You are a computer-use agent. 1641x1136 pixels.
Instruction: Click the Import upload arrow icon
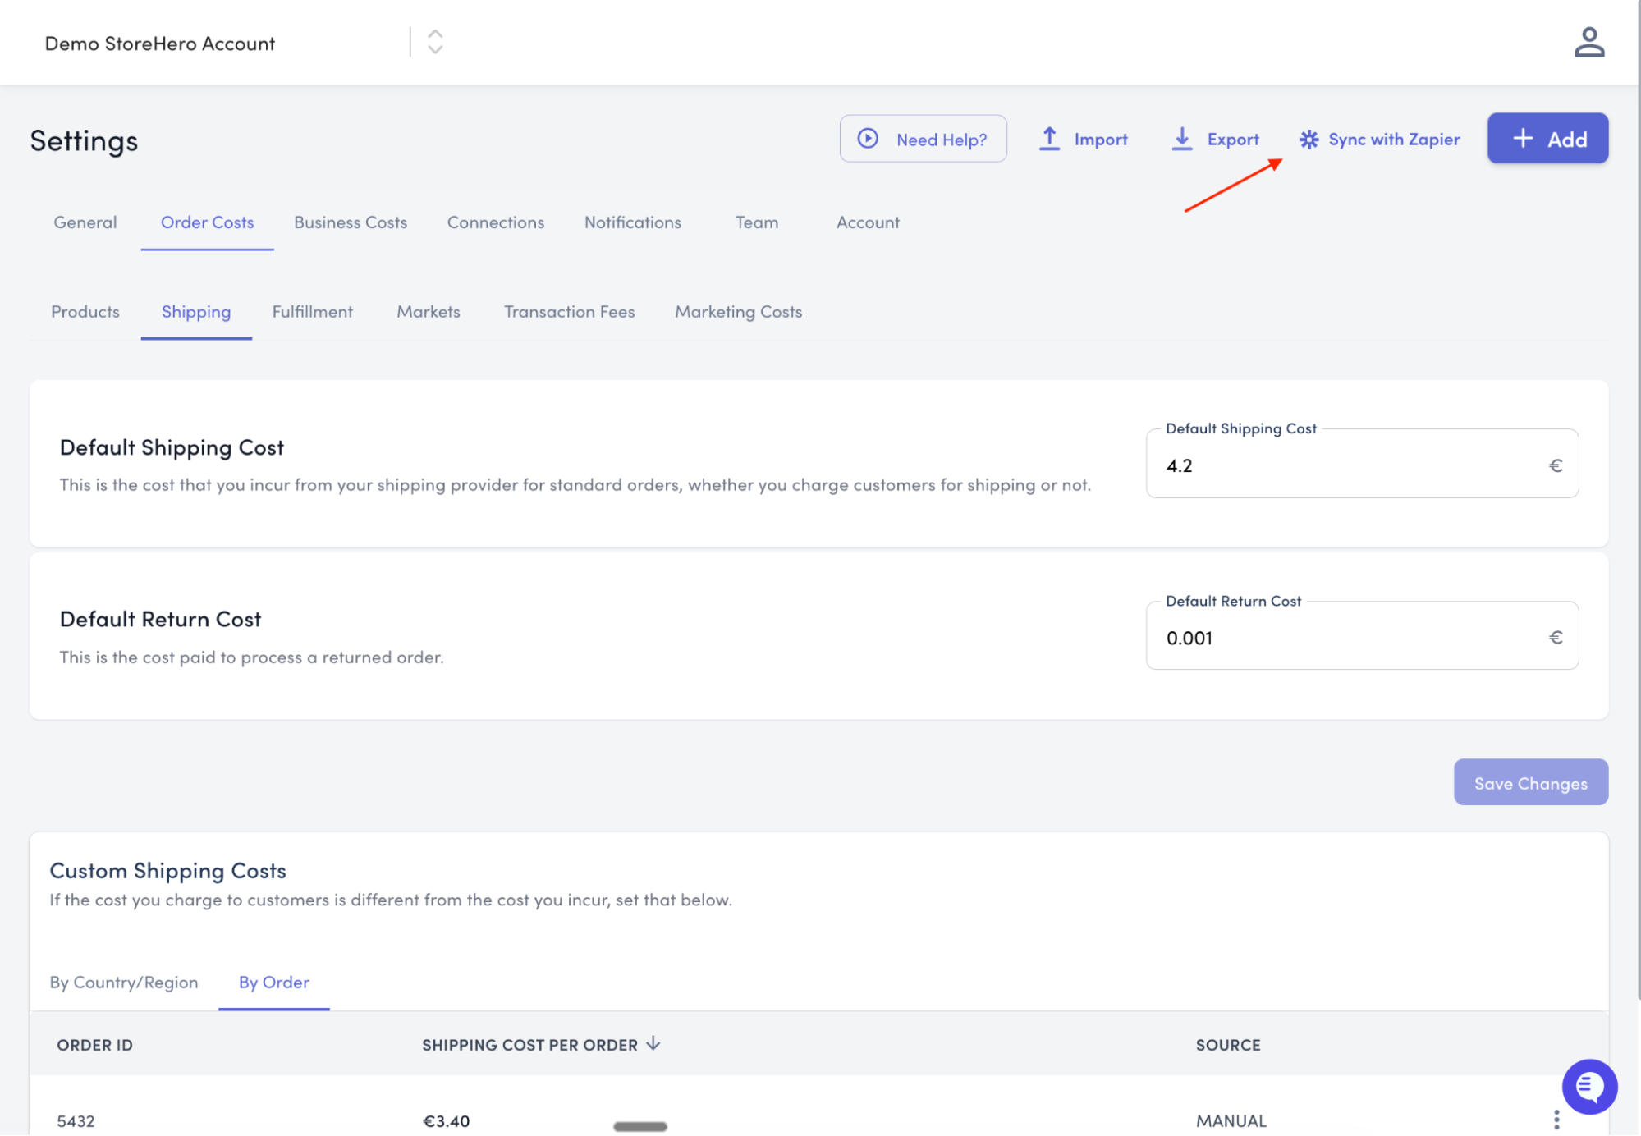[x=1049, y=139]
